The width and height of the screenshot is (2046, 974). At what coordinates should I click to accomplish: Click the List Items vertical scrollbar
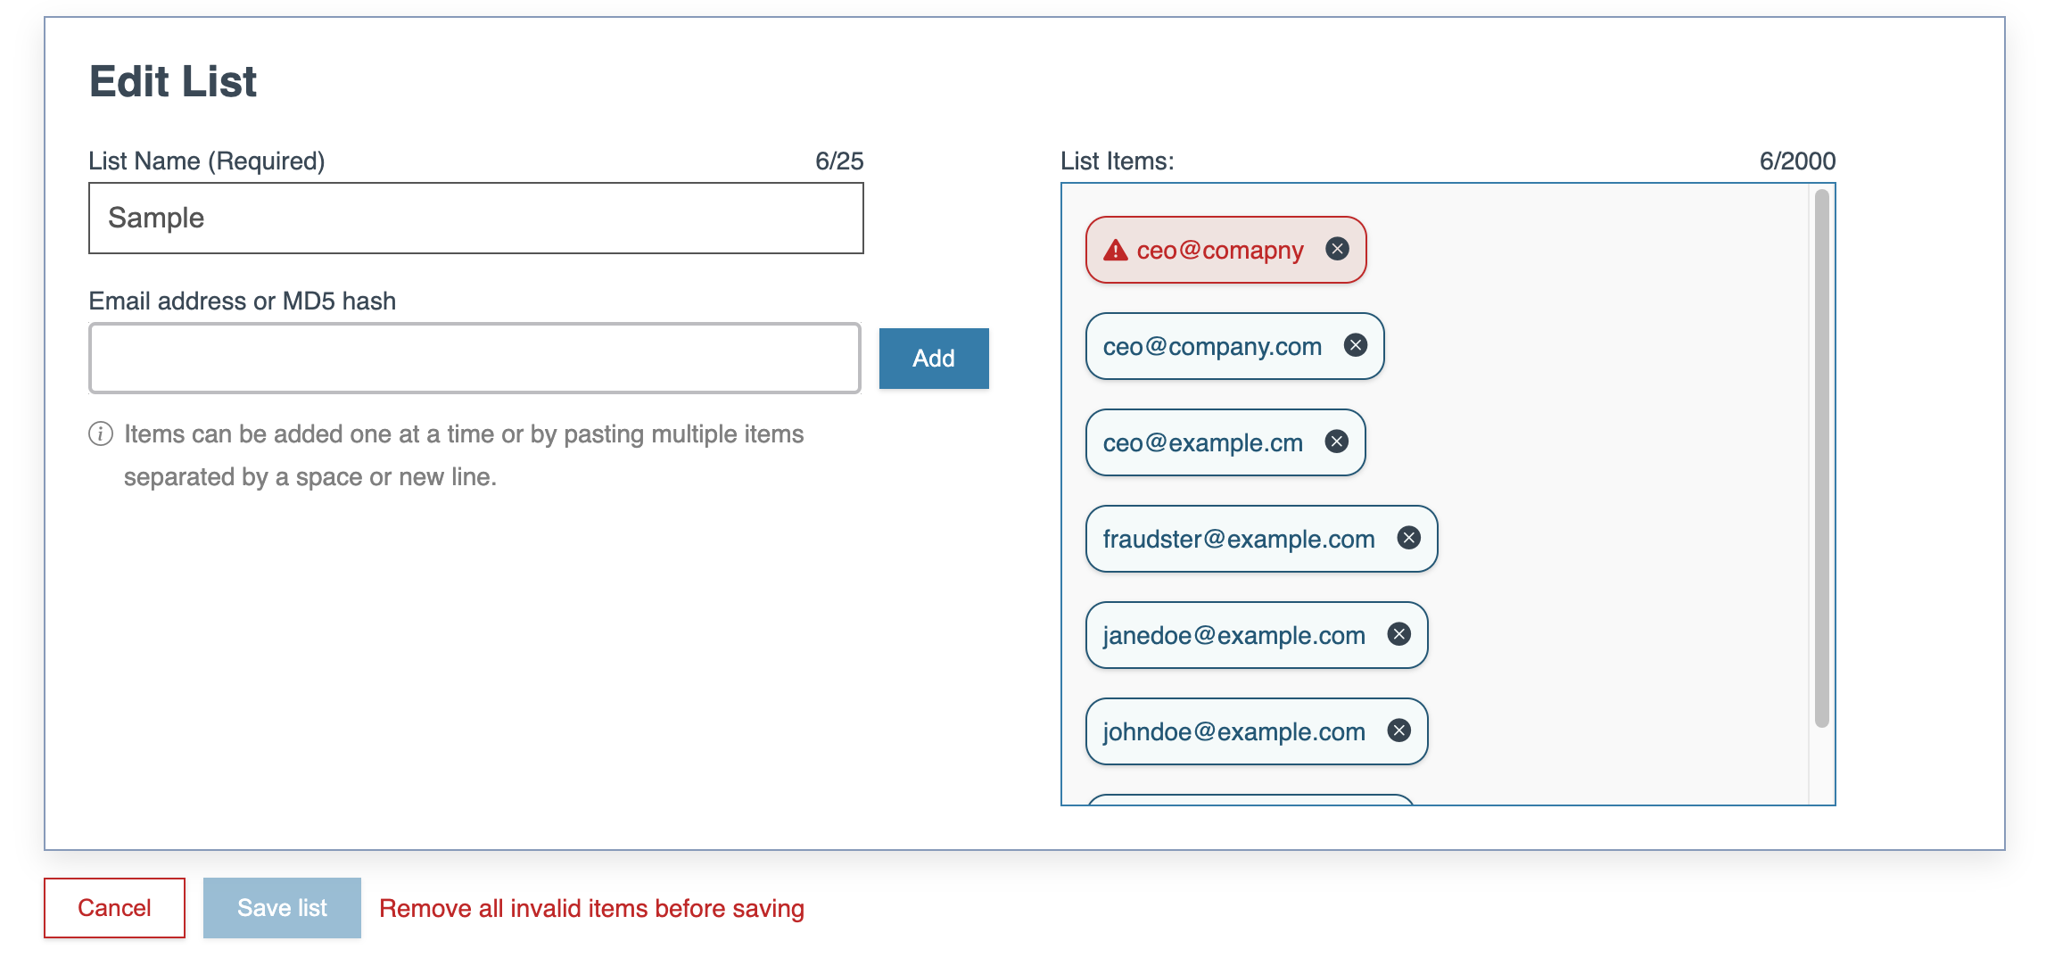pos(1822,458)
